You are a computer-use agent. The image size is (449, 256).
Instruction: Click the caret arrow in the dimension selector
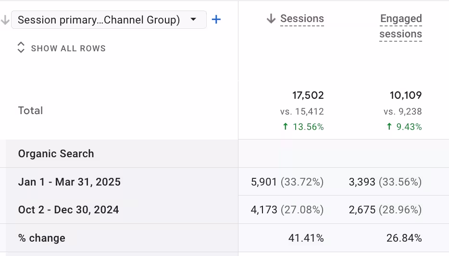[x=193, y=20]
